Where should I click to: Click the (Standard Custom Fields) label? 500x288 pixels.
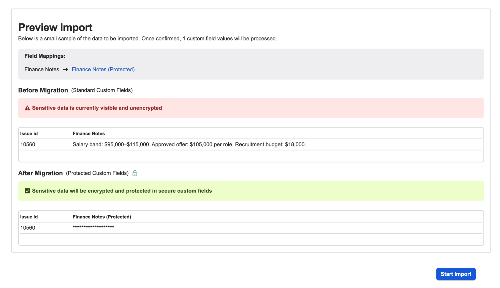click(102, 90)
